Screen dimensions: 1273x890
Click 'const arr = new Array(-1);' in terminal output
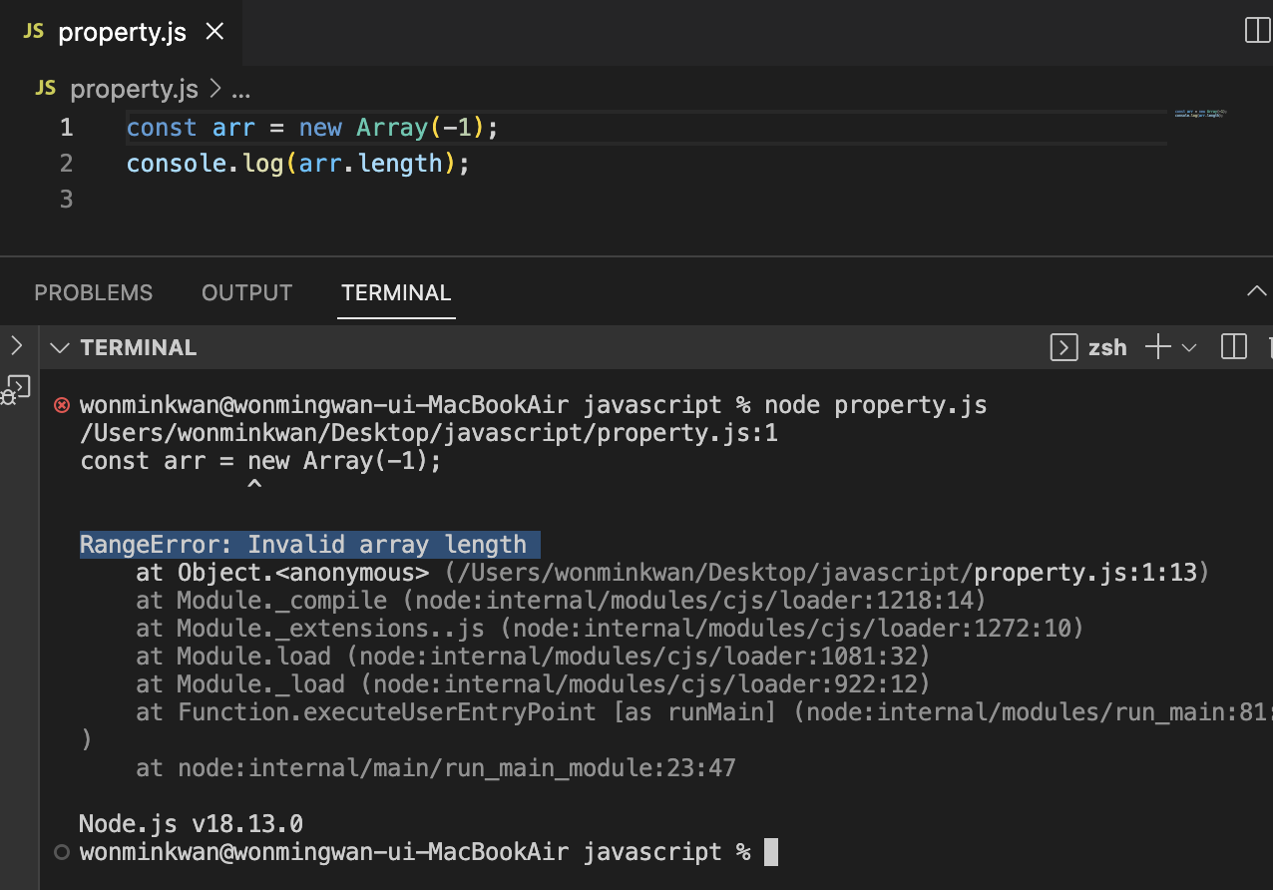[x=260, y=461]
